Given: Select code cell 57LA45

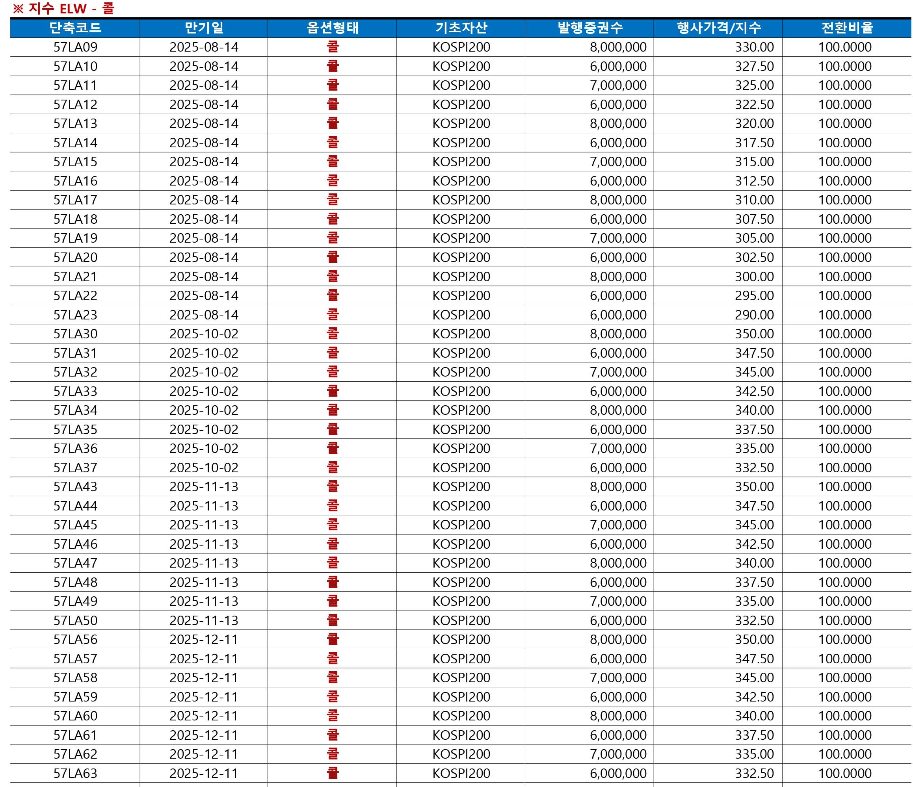Looking at the screenshot, I should click(x=75, y=525).
